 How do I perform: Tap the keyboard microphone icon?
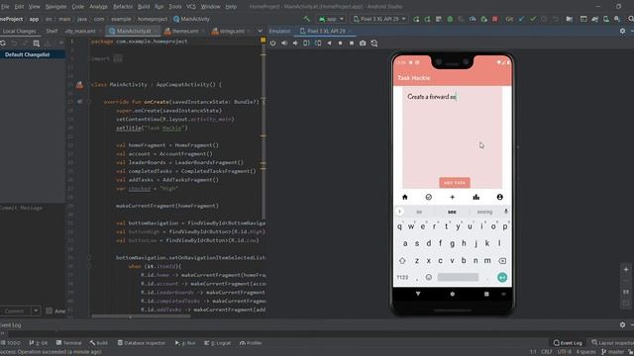[x=506, y=211]
